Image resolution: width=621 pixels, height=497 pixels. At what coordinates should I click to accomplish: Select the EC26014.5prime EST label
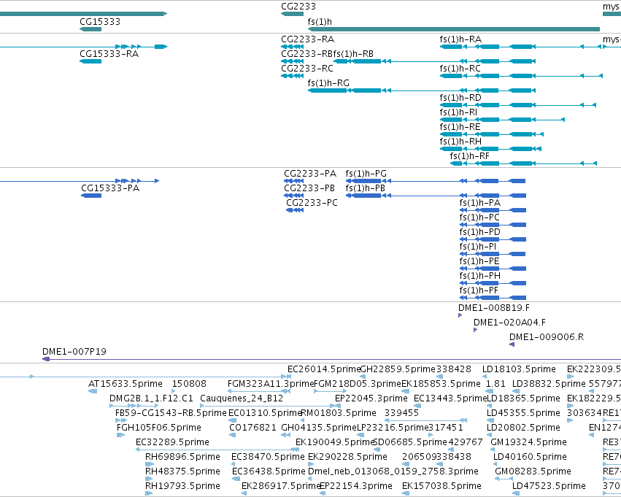tap(324, 369)
